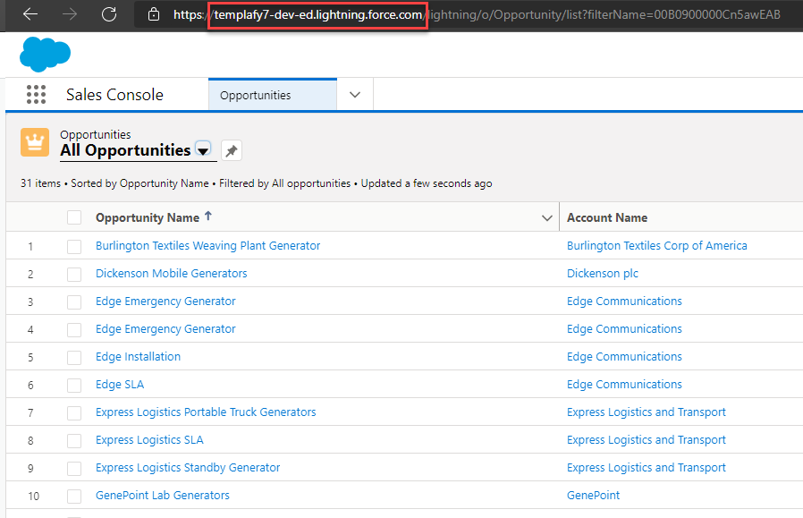Pin the All Opportunities list view
This screenshot has height=518, width=803.
(x=231, y=150)
